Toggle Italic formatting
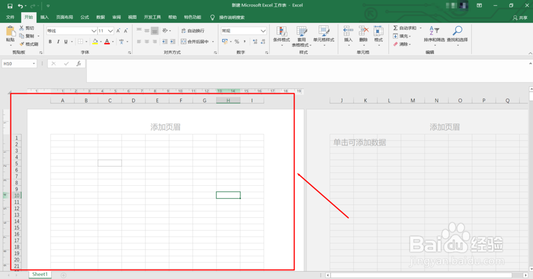Screen dimensions: 533x279 coord(58,42)
